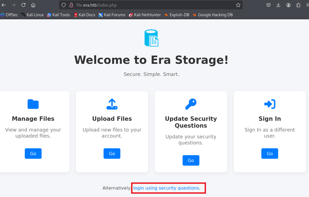Click the Era Storage database logo
Image resolution: width=309 pixels, height=197 pixels.
click(x=151, y=38)
